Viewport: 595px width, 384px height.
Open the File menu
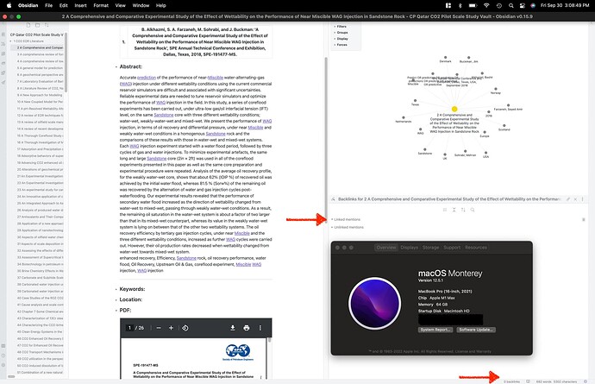[48, 5]
